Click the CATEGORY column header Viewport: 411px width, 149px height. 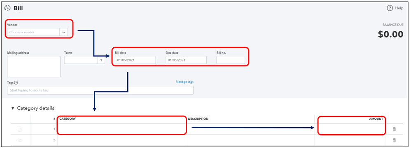[68, 119]
